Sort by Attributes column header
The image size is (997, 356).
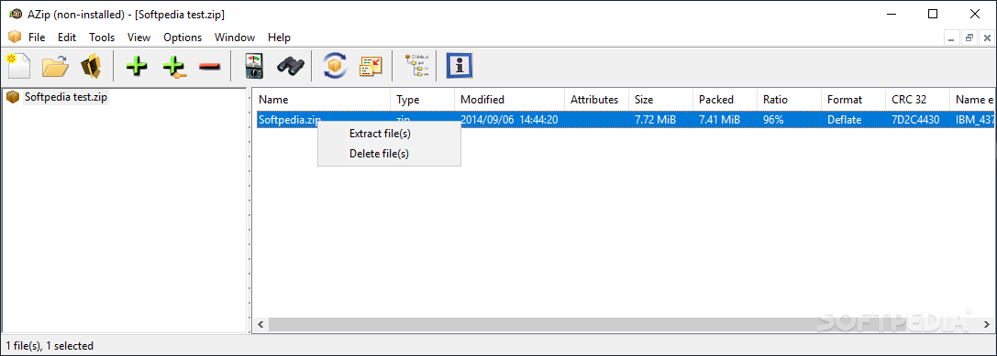596,100
